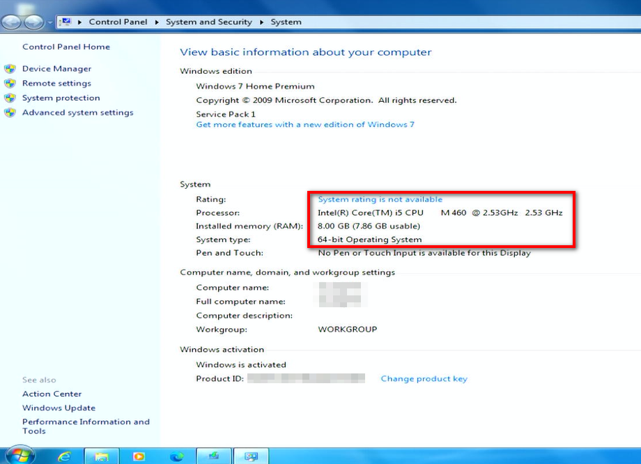Expand the arrow after Control Panel breadcrumb
641x464 pixels.
coord(157,22)
